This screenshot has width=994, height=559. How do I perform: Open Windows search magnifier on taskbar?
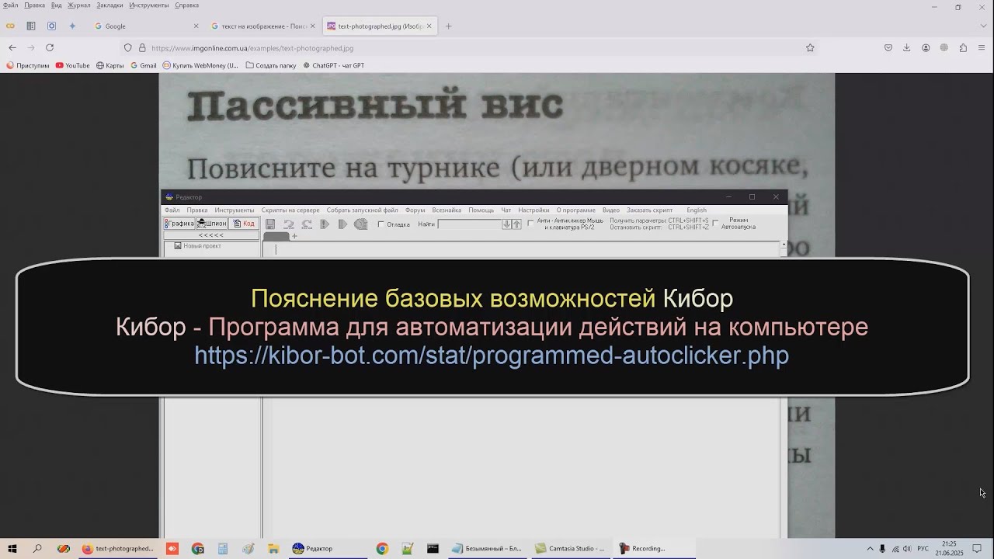37,548
